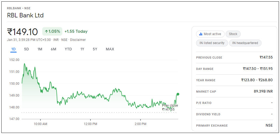
Task: Click the bar chart icon in Most active
Action: click(x=201, y=34)
